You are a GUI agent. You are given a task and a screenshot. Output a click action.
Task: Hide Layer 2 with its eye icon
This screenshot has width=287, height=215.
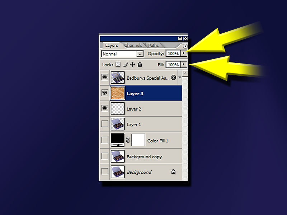pyautogui.click(x=104, y=108)
